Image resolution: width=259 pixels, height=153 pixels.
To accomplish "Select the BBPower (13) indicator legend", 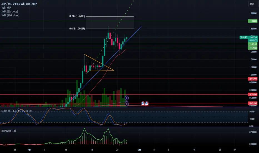I will [x=9, y=131].
